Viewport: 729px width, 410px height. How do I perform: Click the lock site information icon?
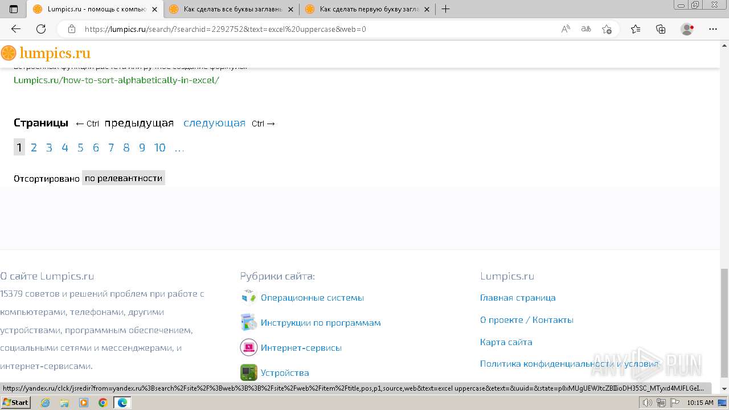point(72,29)
